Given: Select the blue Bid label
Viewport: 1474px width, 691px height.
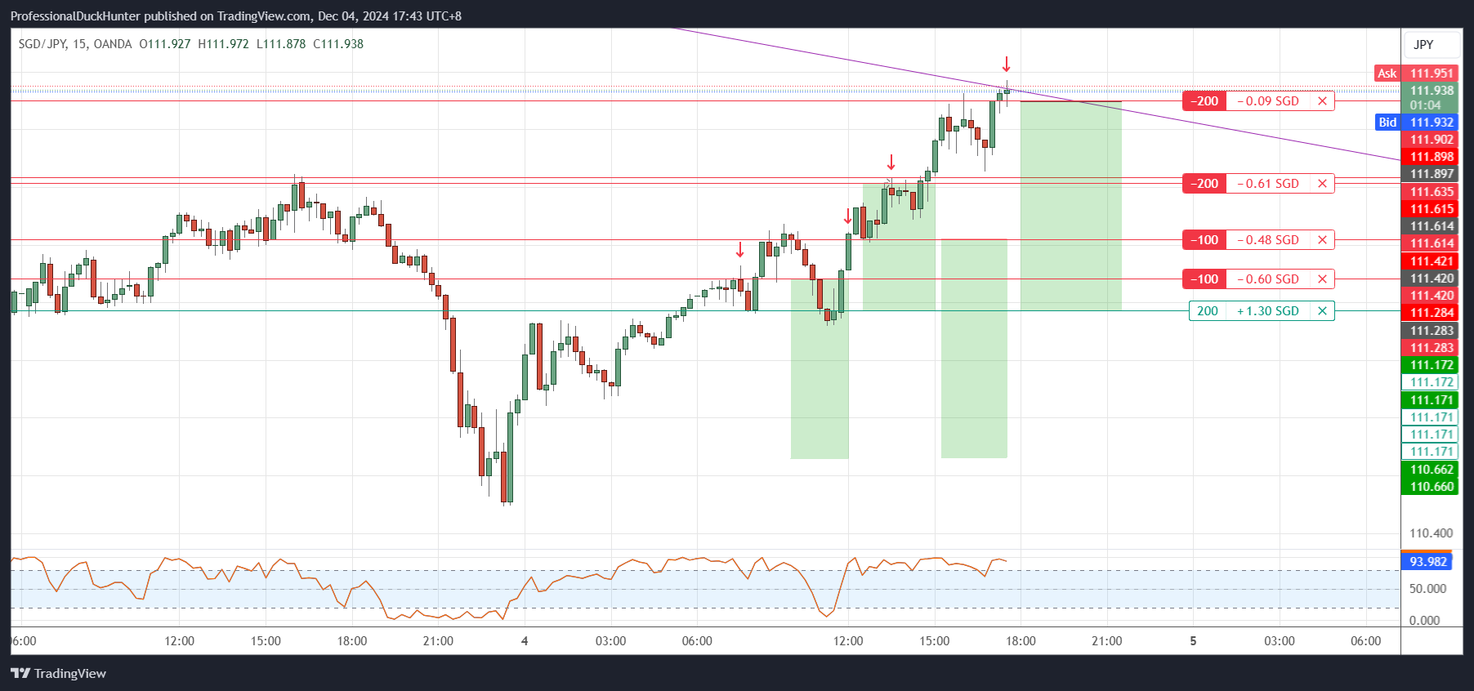Looking at the screenshot, I should [1387, 123].
